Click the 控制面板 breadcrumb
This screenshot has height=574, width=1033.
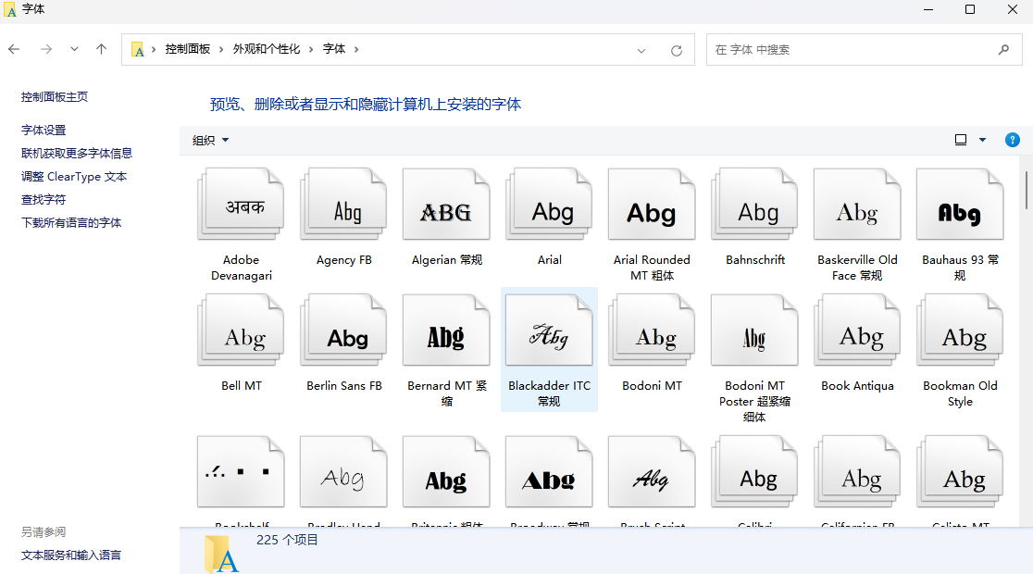point(188,49)
